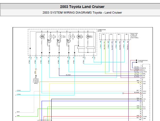Click the YEL/GRN pin 5 label
The width and height of the screenshot is (160, 121).
pos(137,73)
